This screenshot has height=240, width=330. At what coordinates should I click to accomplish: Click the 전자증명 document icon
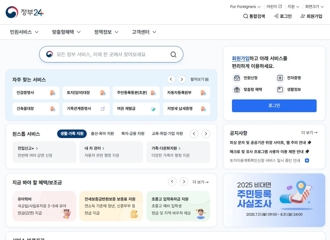tap(280, 78)
